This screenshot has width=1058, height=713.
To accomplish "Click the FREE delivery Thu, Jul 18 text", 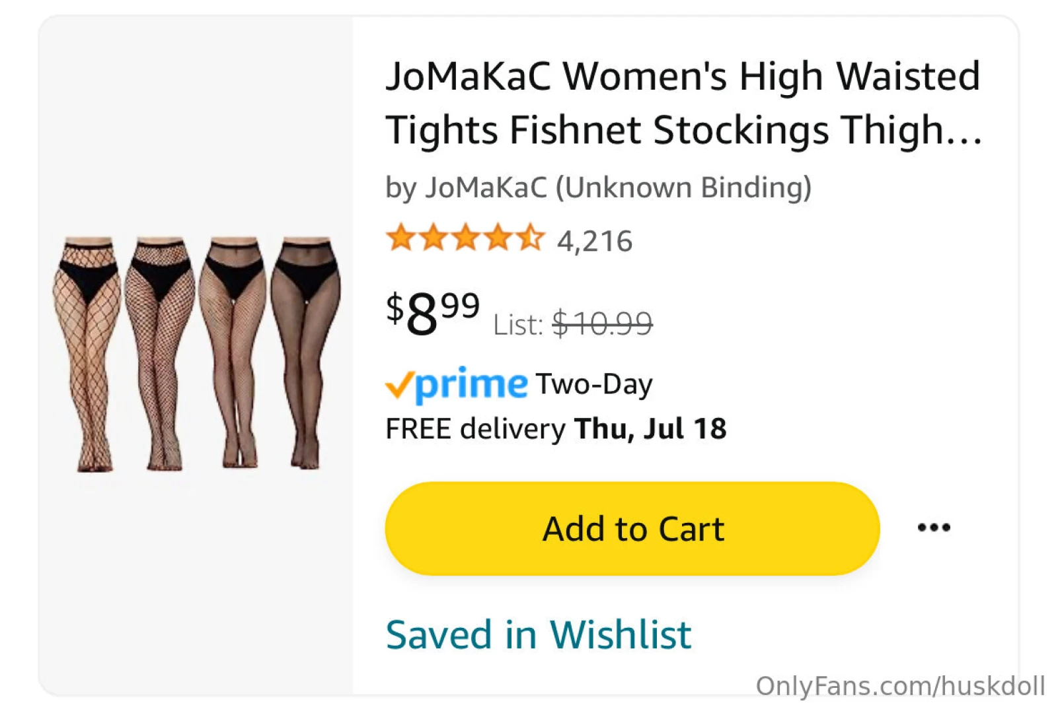I will point(556,429).
